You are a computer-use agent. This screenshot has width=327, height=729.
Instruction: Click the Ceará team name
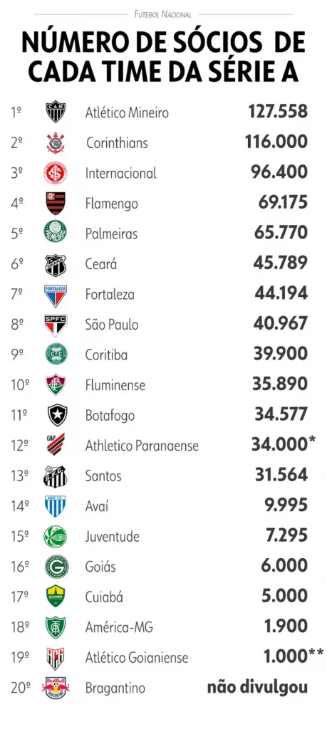[x=101, y=264]
